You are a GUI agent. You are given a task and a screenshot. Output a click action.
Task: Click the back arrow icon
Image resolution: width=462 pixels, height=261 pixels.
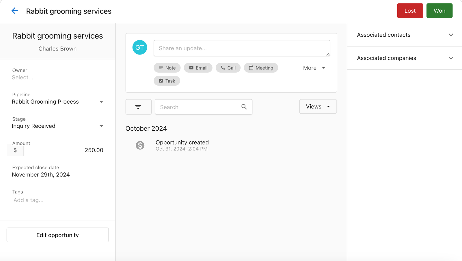pyautogui.click(x=15, y=11)
